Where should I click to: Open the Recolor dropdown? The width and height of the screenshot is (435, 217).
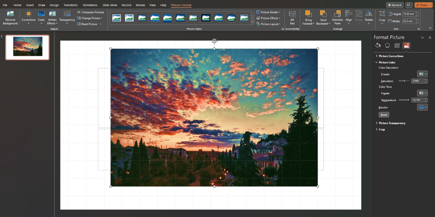[423, 107]
